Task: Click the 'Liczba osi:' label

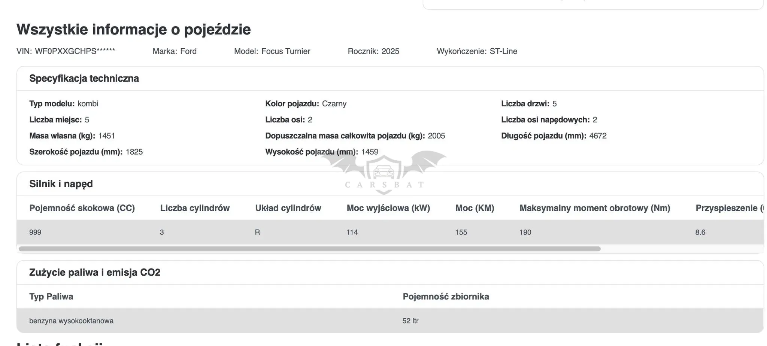Action: coord(285,120)
